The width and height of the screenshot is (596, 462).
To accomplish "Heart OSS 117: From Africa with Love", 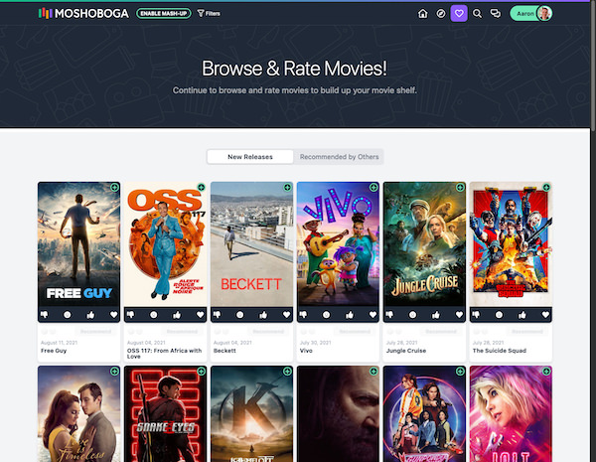I will click(200, 315).
